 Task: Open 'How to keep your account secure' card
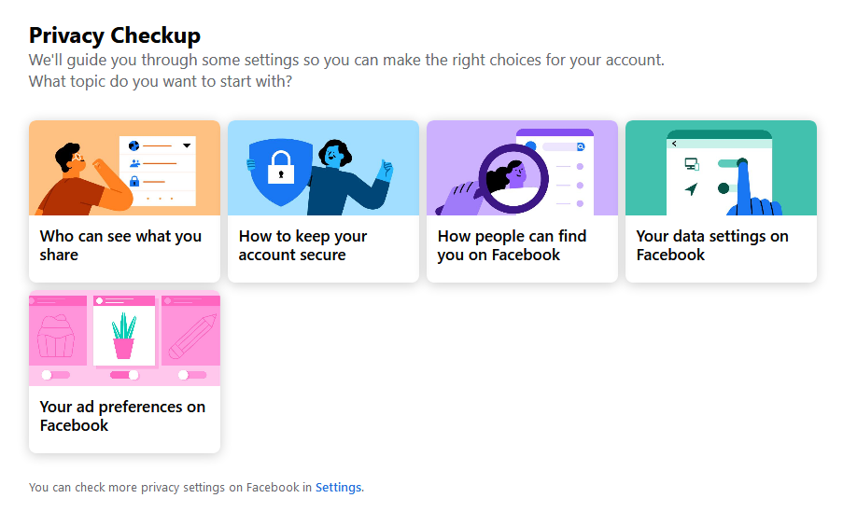pyautogui.click(x=323, y=201)
